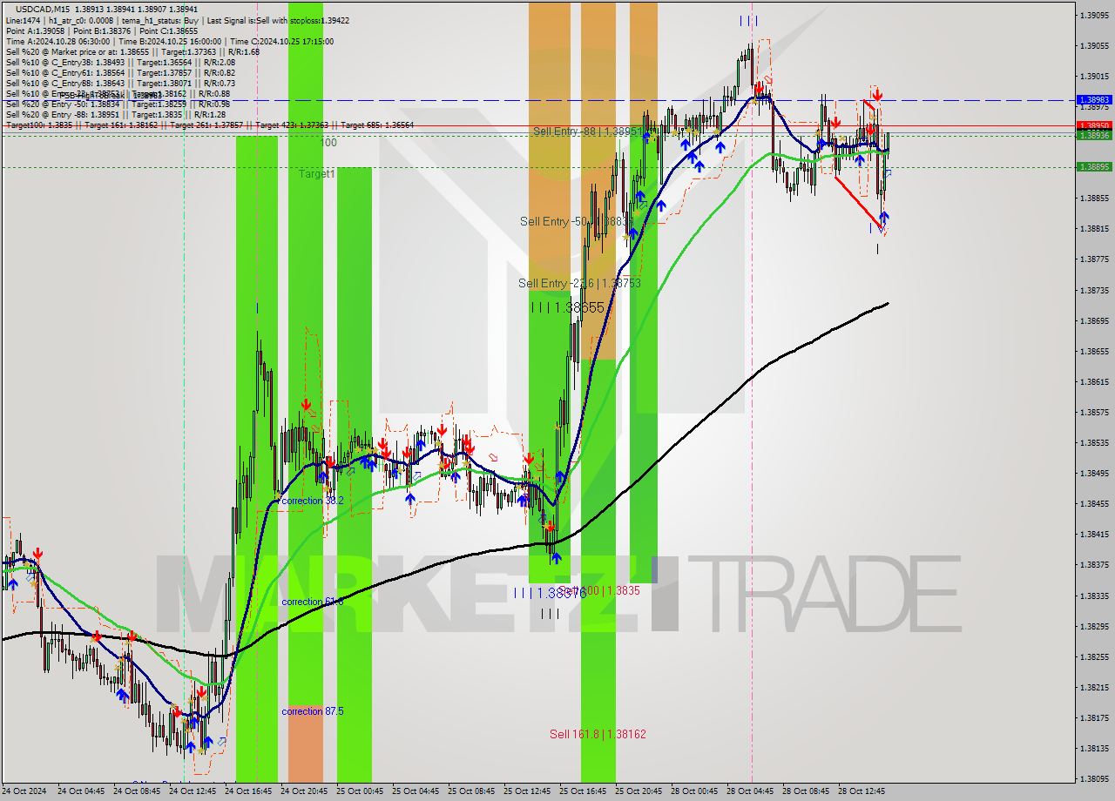This screenshot has height=801, width=1115.
Task: Click the green 1.38895 price tag
Action: [x=1094, y=166]
